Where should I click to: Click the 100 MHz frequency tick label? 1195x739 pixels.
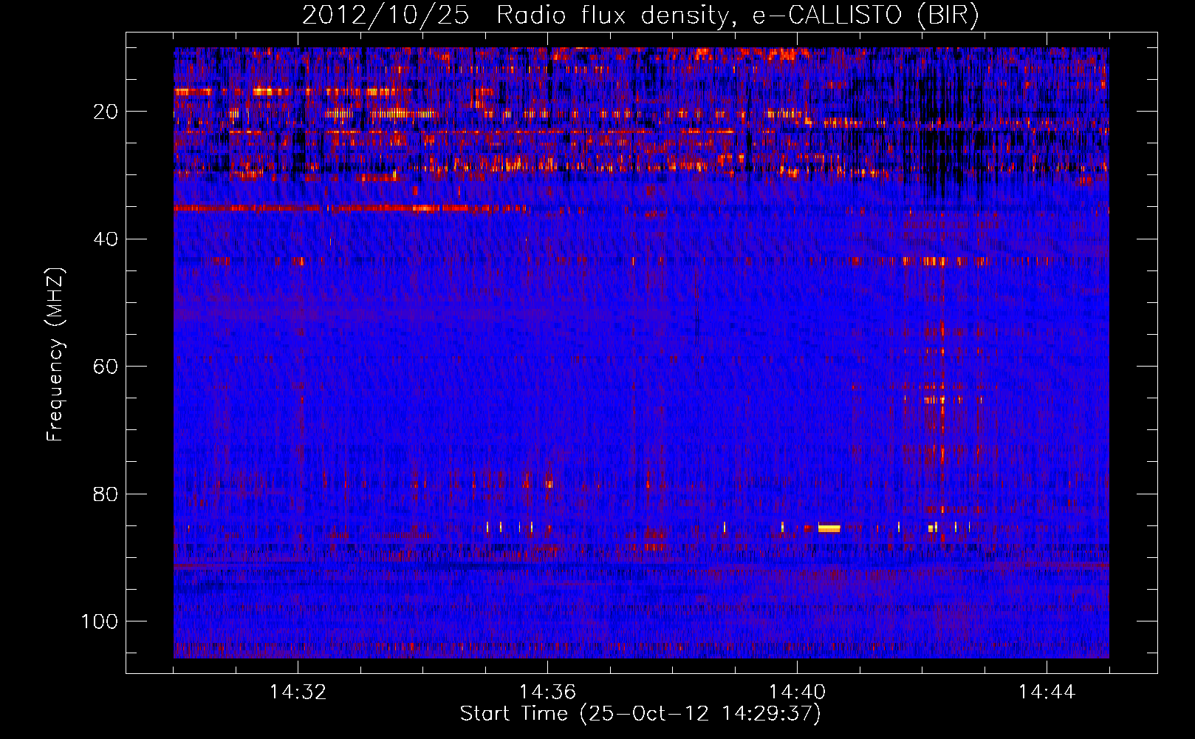(100, 621)
